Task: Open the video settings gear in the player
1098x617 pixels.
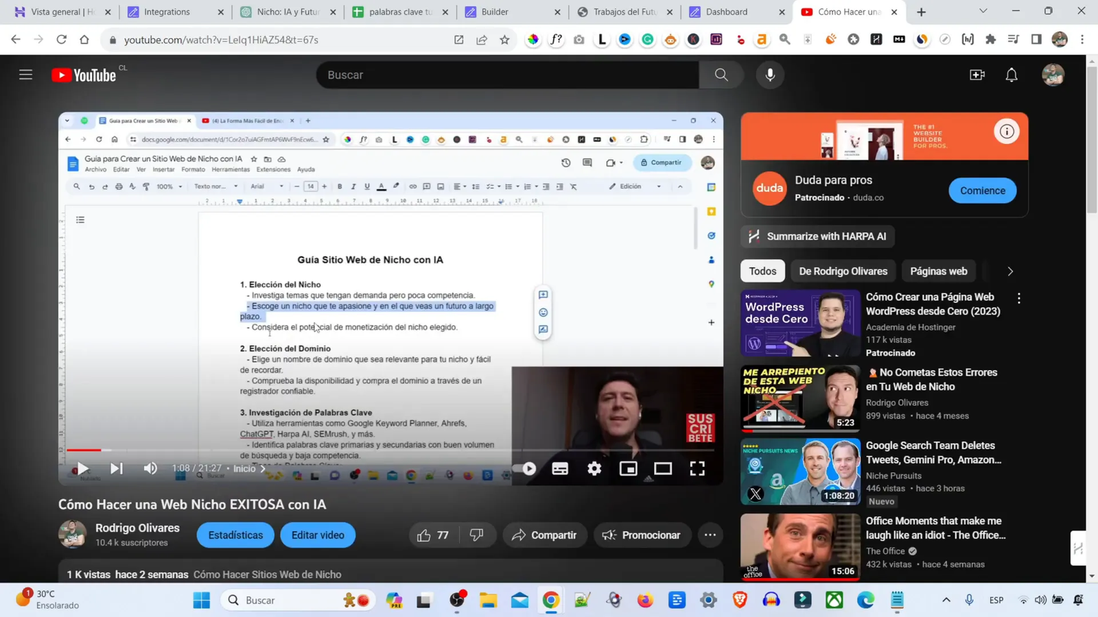Action: (594, 468)
